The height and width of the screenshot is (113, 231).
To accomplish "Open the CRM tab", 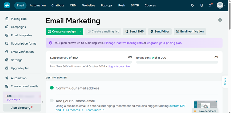I will pyautogui.click(x=73, y=5).
